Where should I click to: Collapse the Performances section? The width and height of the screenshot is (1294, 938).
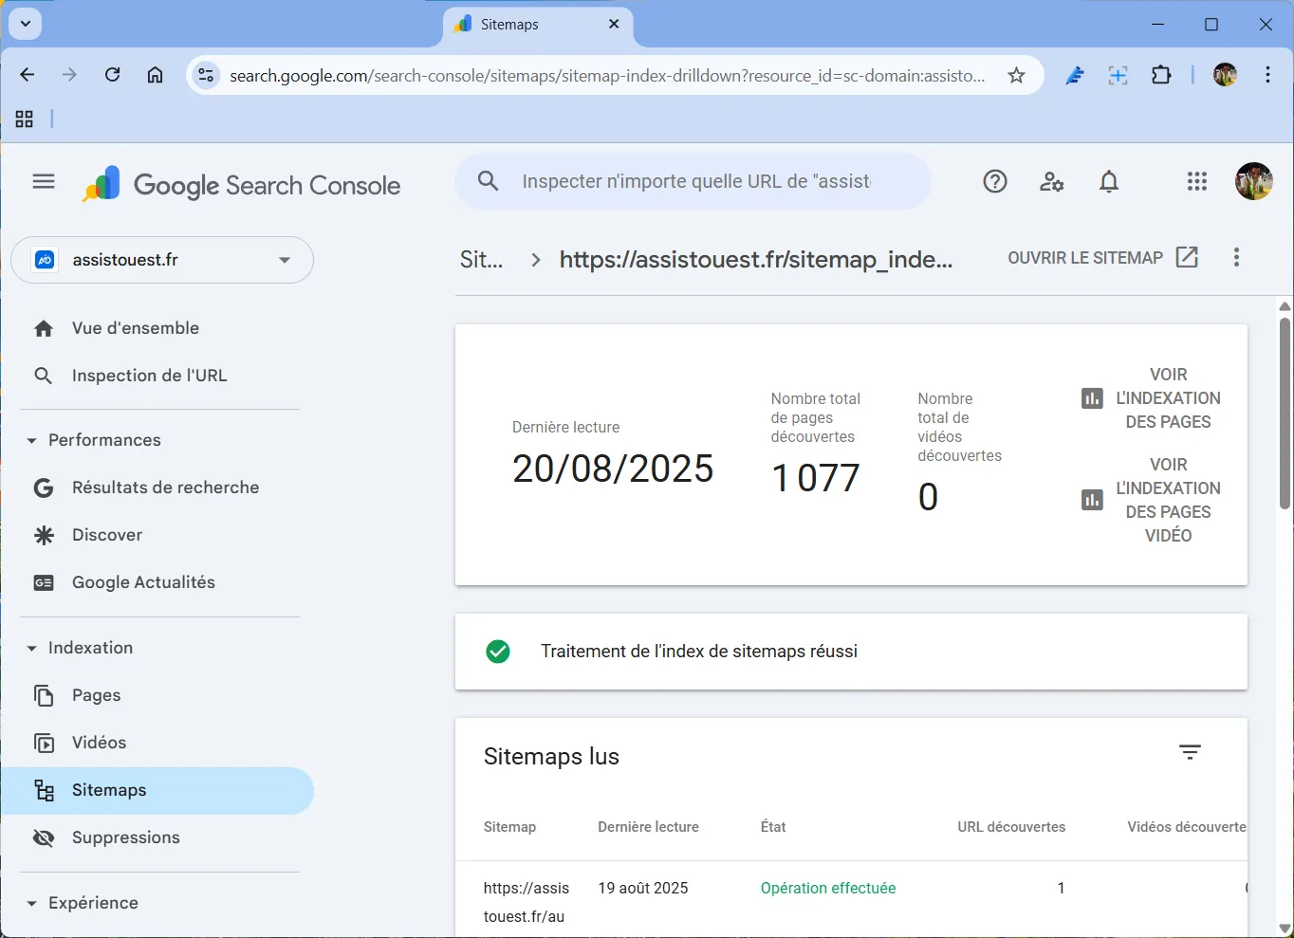(x=31, y=440)
